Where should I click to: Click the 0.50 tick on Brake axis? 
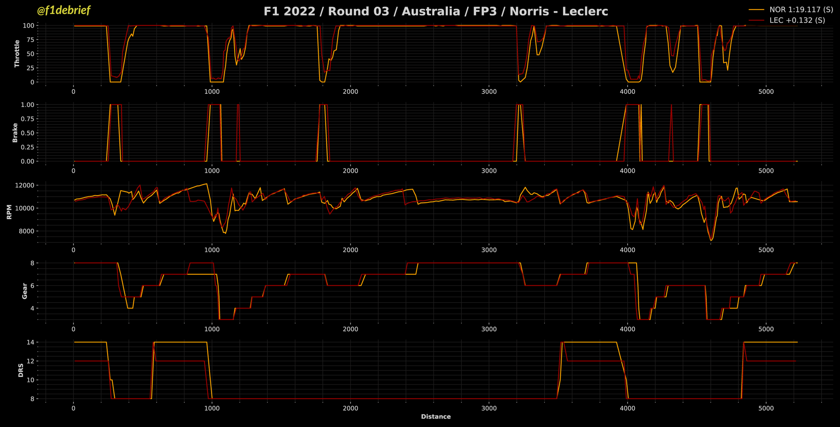click(27, 133)
